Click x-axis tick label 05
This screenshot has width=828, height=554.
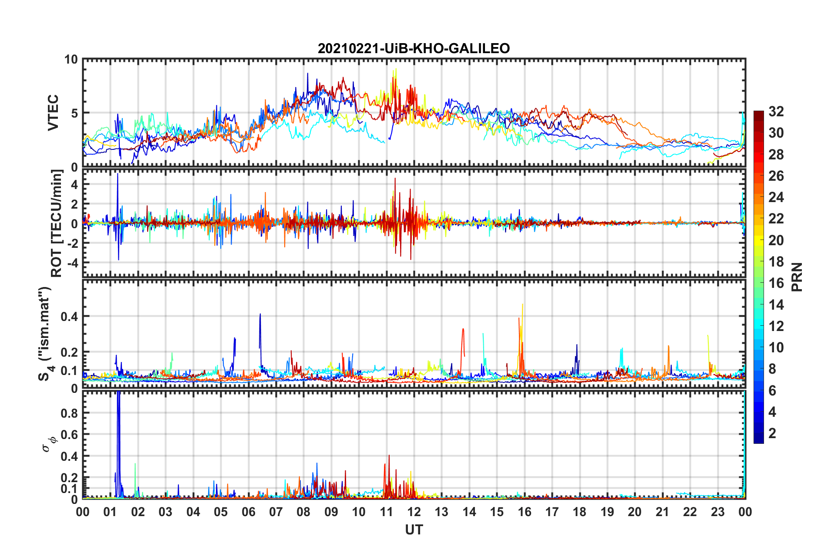click(x=221, y=512)
